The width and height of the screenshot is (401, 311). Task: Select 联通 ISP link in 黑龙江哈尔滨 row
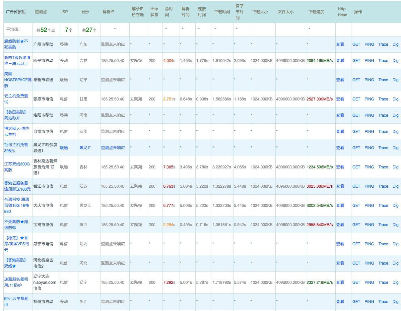pyautogui.click(x=64, y=148)
